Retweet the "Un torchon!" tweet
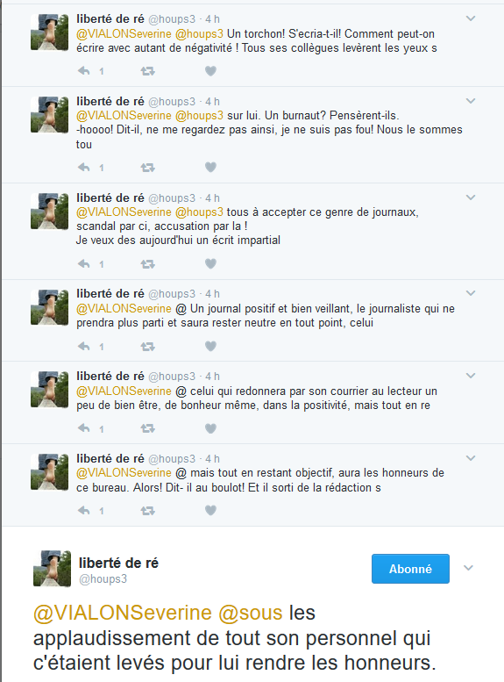 148,71
